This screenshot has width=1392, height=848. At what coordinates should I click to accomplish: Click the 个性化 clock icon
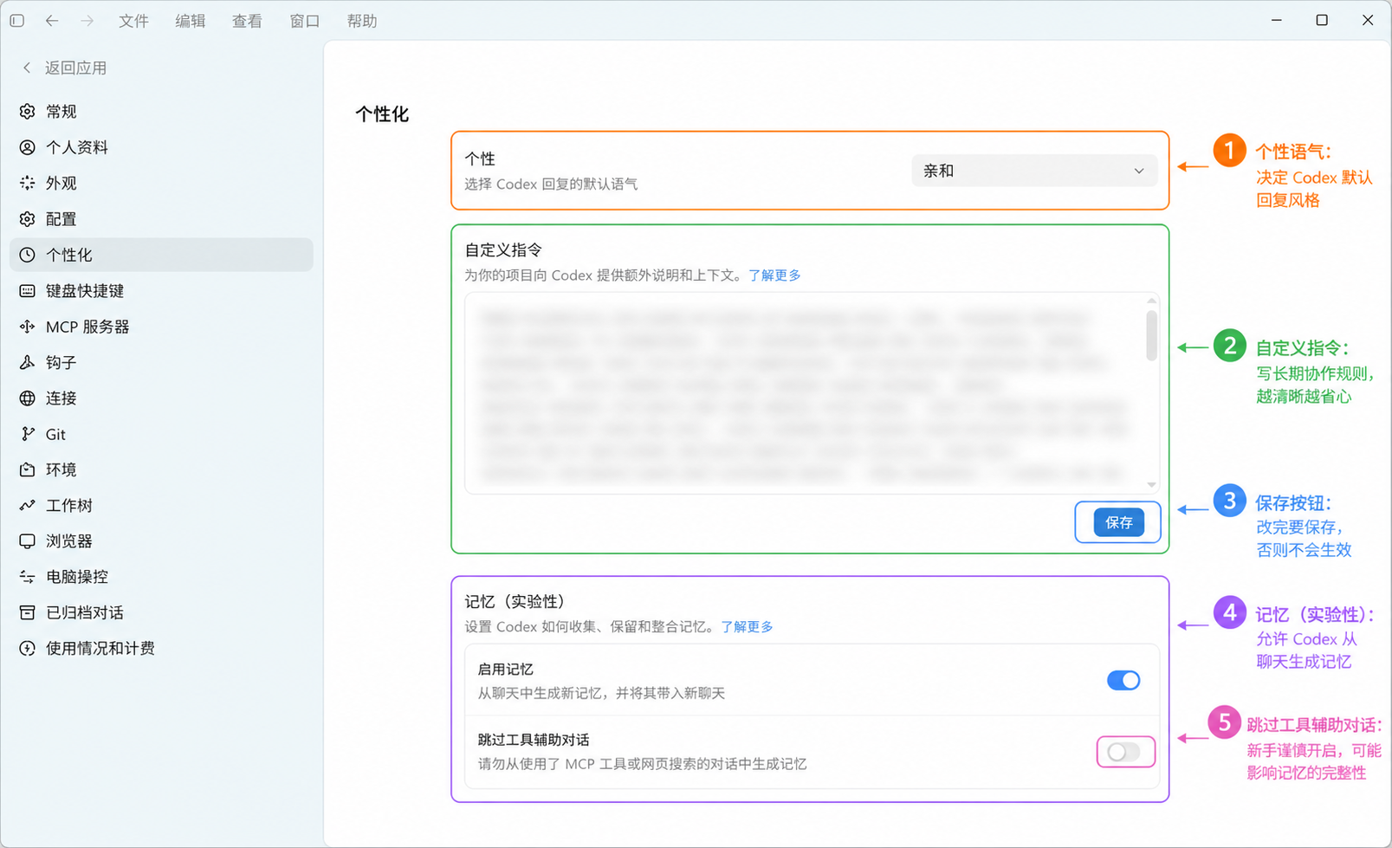point(28,255)
